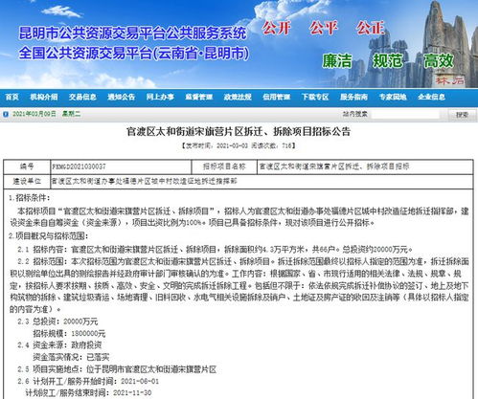478x399 pixels.
Task: Click the 招标项目名称 table header cell
Action: 224,166
